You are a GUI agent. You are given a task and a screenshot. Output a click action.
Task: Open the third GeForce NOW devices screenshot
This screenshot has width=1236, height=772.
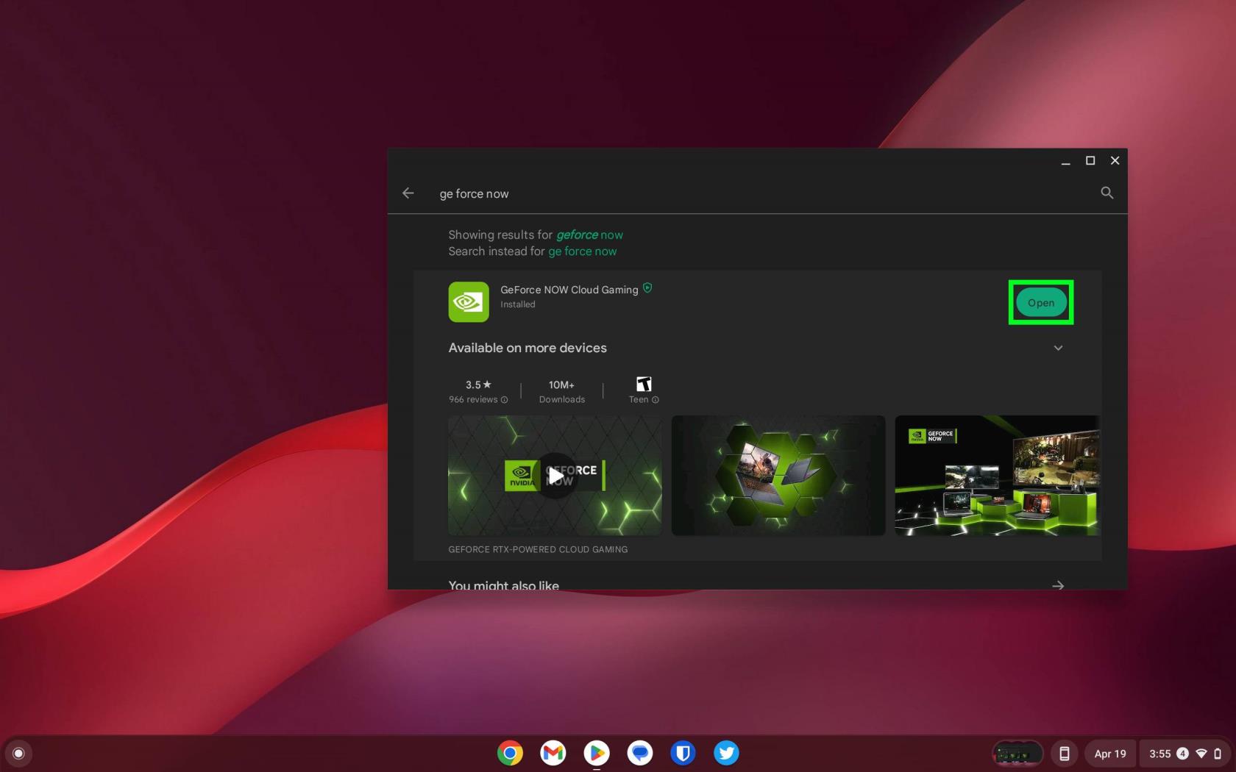point(998,476)
